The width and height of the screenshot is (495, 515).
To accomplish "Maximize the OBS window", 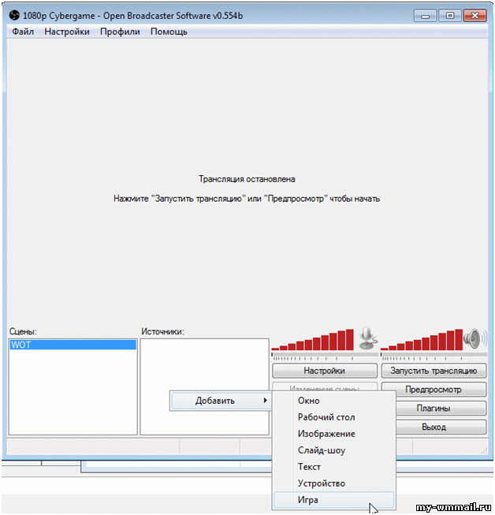I will (x=450, y=16).
